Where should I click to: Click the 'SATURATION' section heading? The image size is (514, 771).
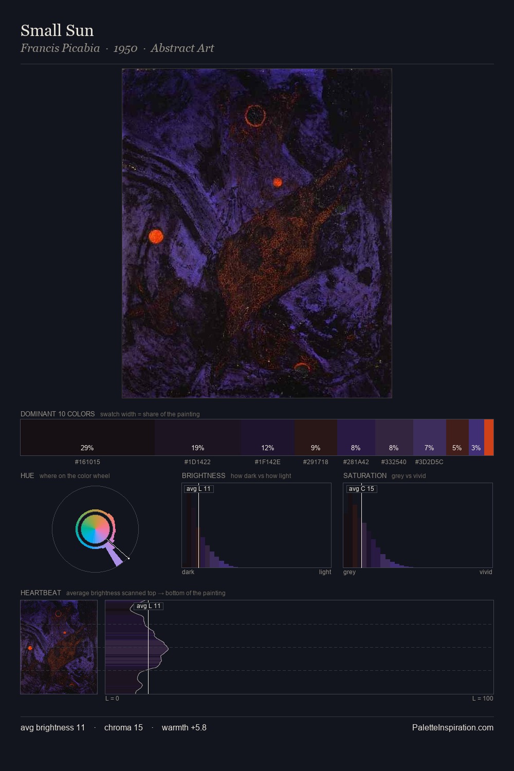tap(365, 475)
